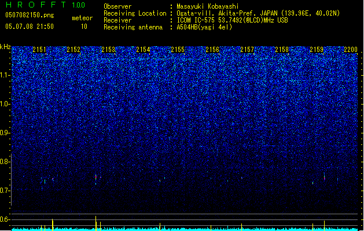Click the 2153 time marker
This screenshot has height=231, width=364.
[108, 50]
